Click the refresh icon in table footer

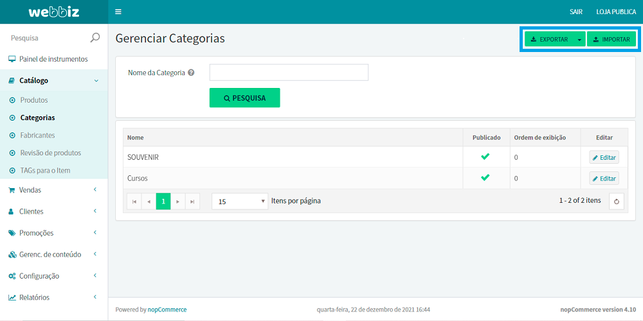tap(616, 202)
